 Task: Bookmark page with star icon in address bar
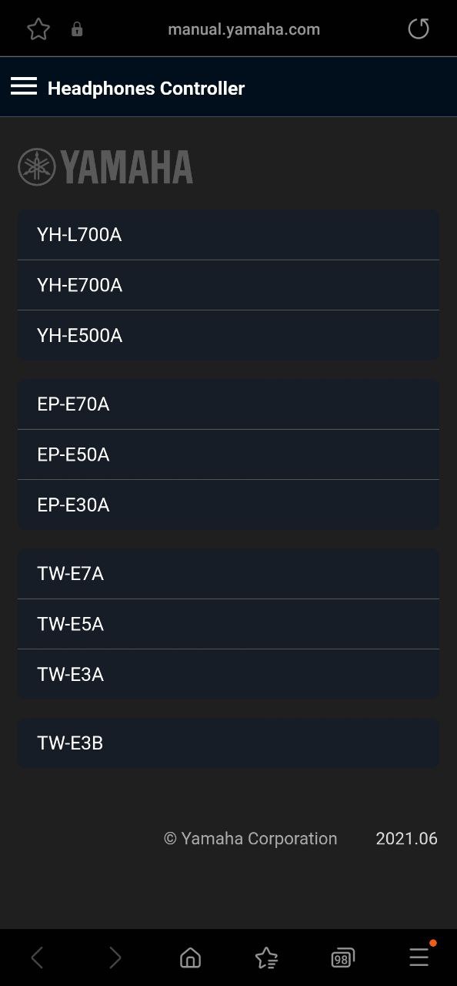38,29
